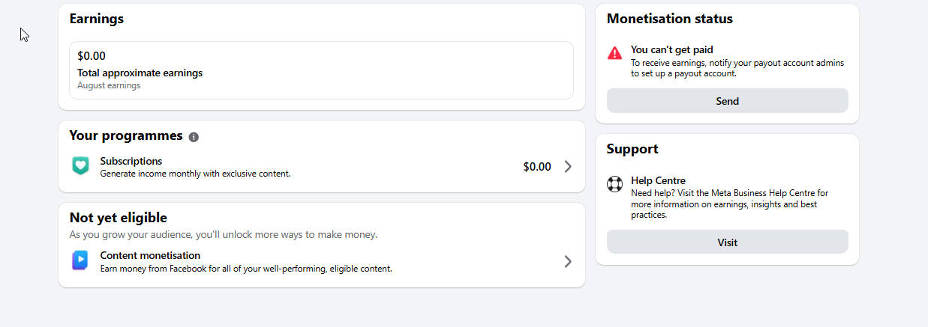
Task: Expand Subscriptions using its right chevron
Action: tap(568, 167)
